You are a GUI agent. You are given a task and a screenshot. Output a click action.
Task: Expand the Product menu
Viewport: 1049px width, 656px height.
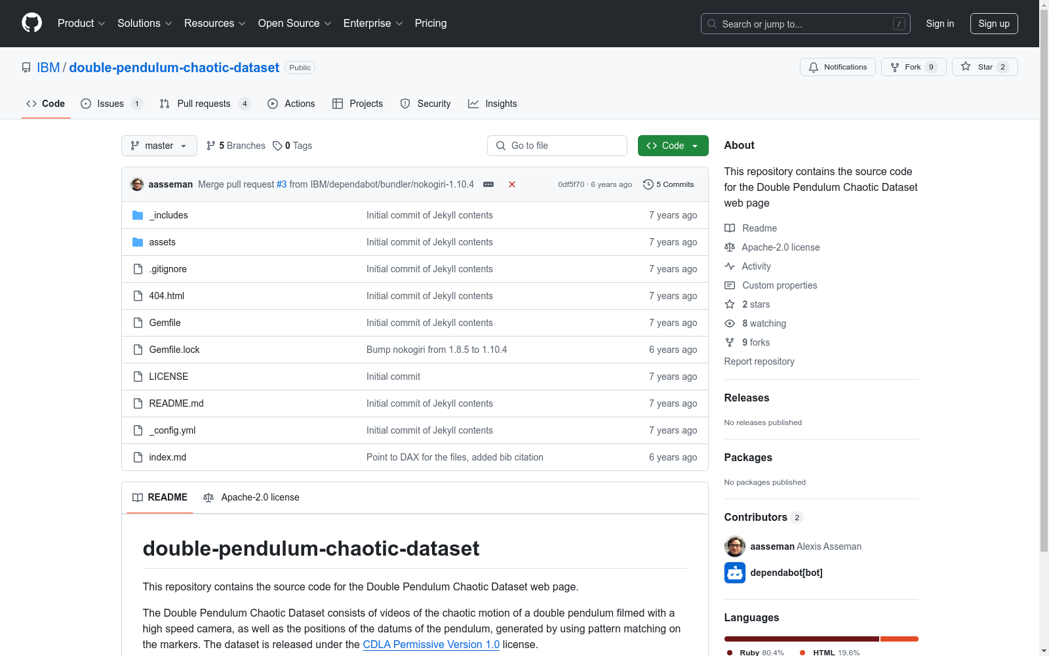(x=81, y=24)
